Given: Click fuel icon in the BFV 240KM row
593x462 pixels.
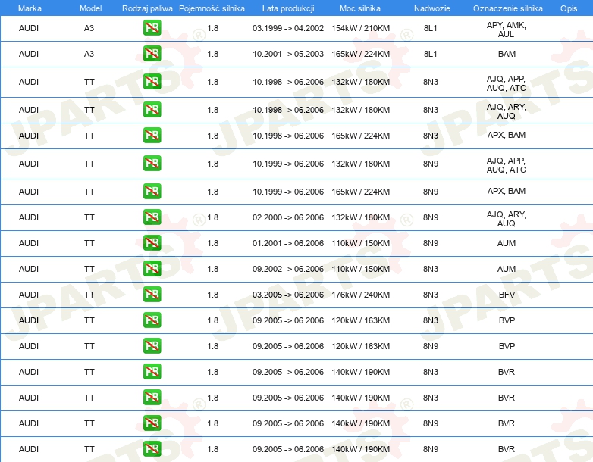Looking at the screenshot, I should pos(152,295).
